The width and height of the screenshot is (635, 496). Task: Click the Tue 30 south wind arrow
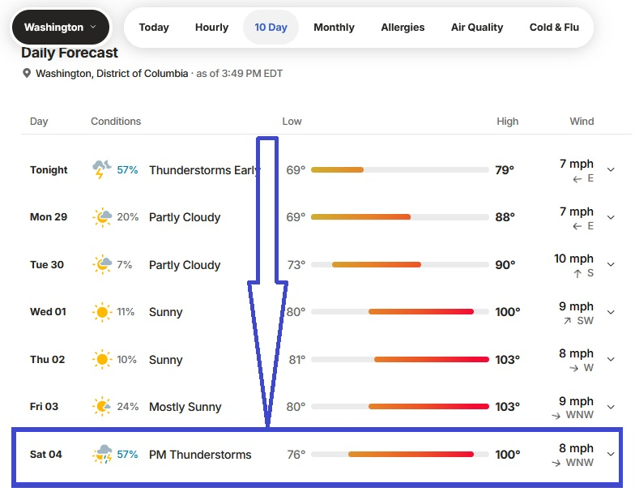[577, 274]
